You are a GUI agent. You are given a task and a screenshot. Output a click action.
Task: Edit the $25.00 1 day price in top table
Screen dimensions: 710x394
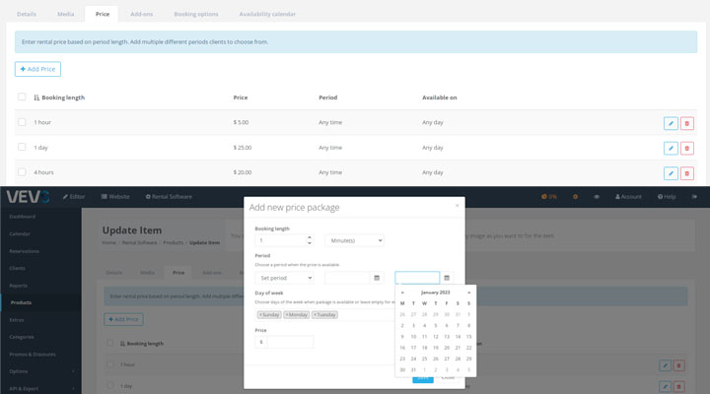coord(671,148)
